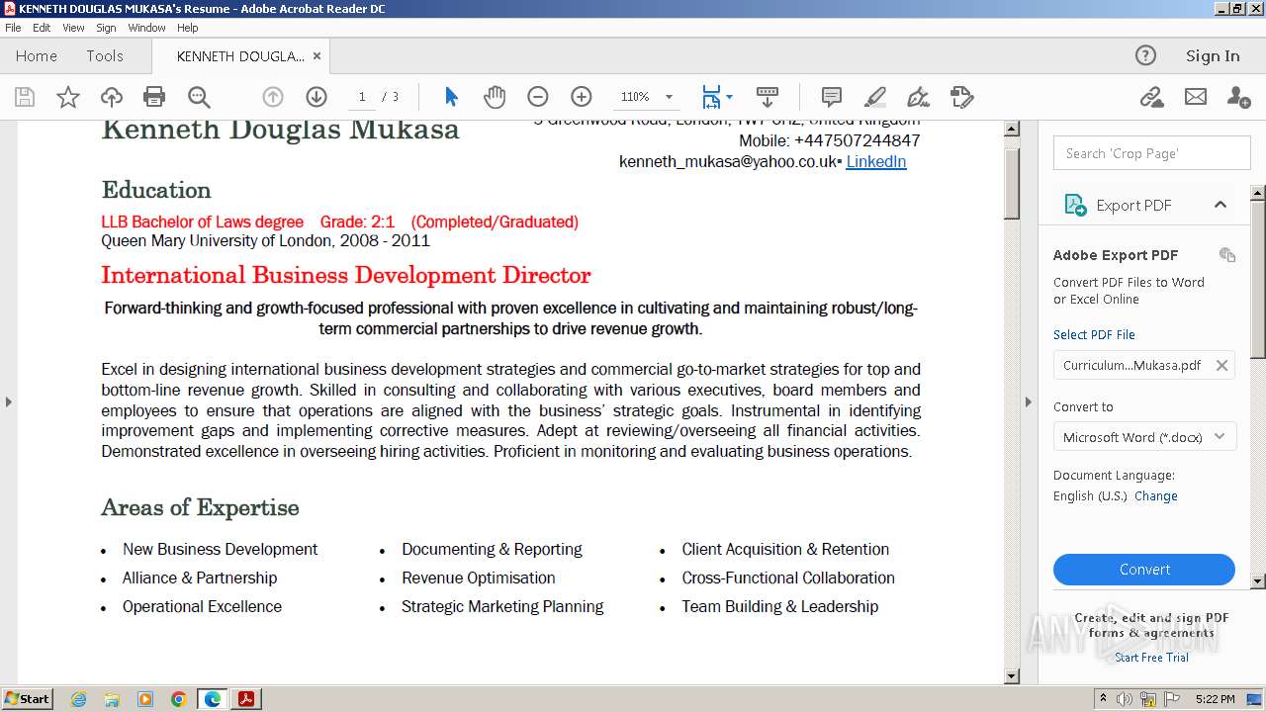The image size is (1266, 712).
Task: Change the document language link
Action: click(x=1155, y=496)
